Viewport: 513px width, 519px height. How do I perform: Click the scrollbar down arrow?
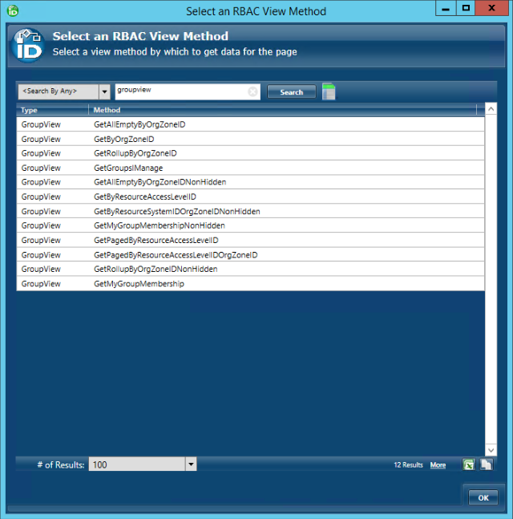491,450
